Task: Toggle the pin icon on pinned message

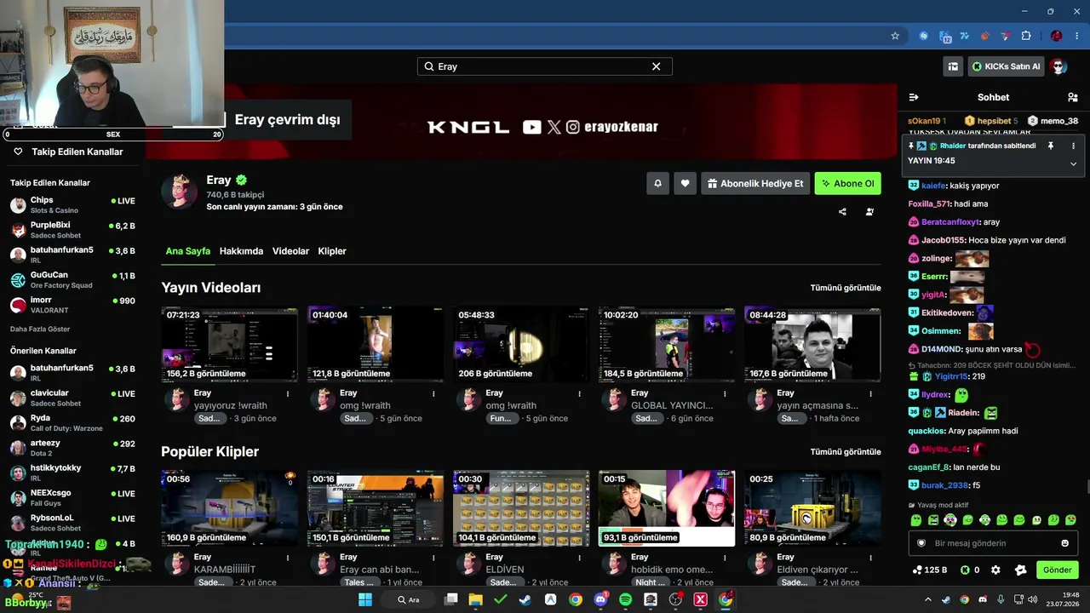Action: (1051, 146)
